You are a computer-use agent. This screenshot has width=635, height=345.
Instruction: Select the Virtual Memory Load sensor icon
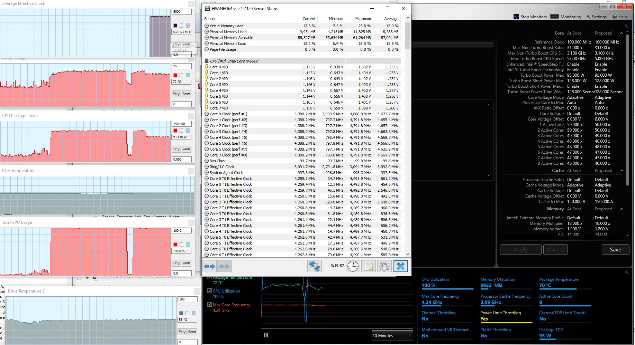(207, 26)
